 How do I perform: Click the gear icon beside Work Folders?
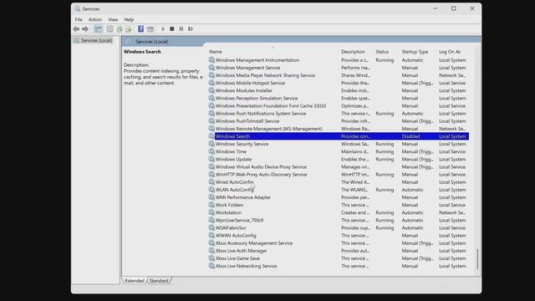tap(211, 205)
